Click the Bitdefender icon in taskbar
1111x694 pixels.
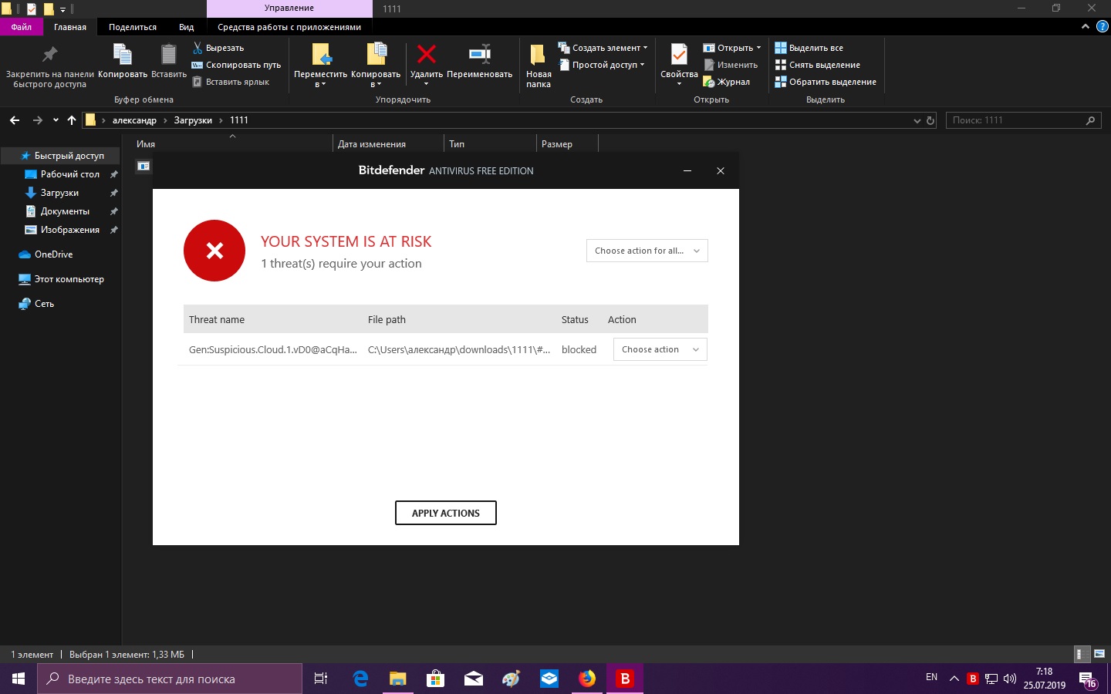(625, 679)
